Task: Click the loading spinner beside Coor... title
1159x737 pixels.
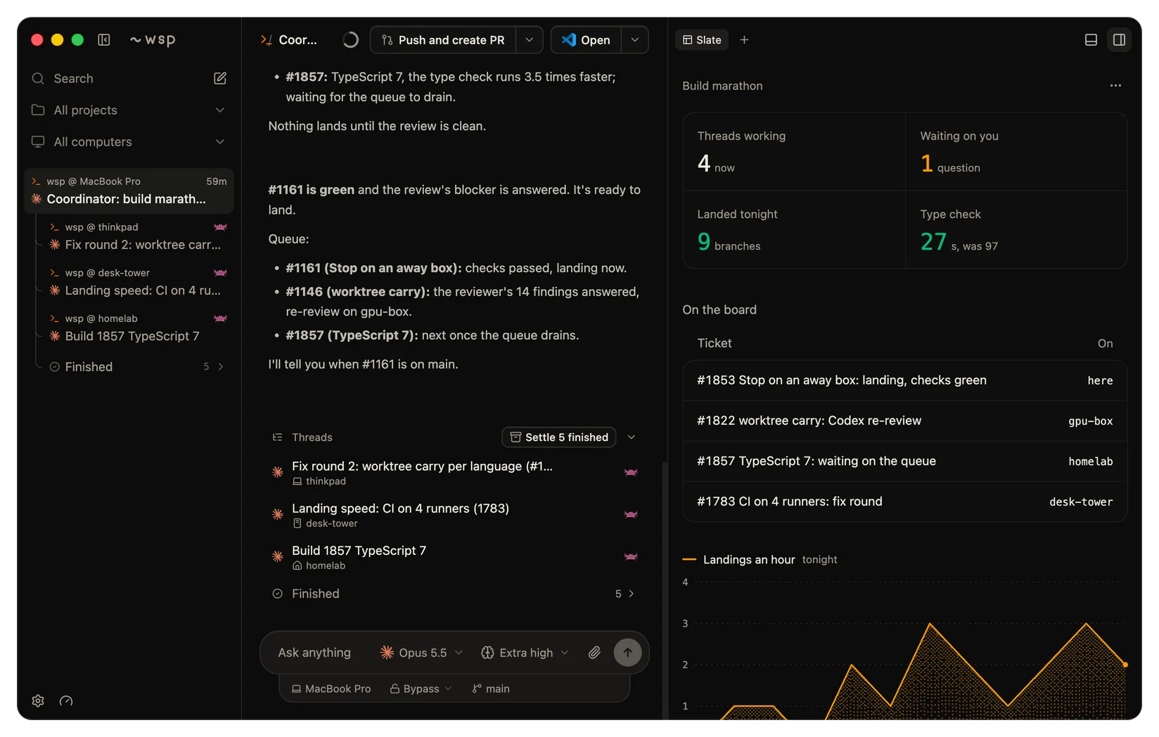Action: (x=350, y=40)
